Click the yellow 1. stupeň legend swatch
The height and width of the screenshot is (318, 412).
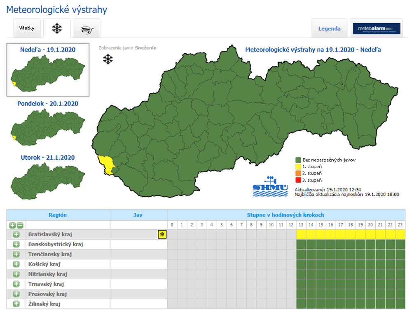tap(298, 166)
